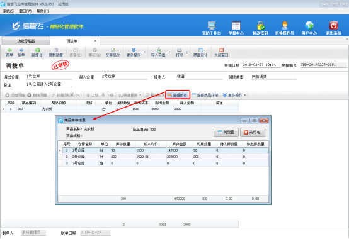Select the 2号仓库 row in inventory table
349x239 pixels.
coord(163,157)
